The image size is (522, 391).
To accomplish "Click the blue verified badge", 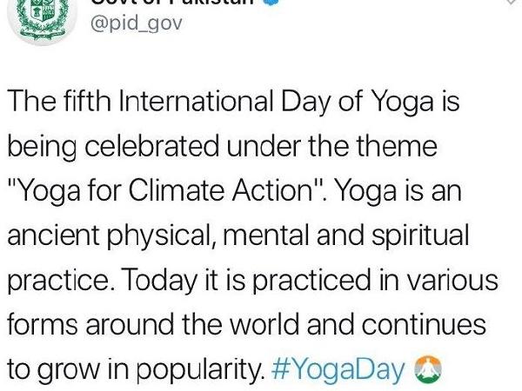I will (x=272, y=3).
